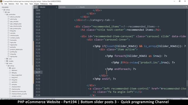Image resolution: width=188 pixels, height=105 pixels.
Task: Click the vertical editor scrollbar thumb
Action: tap(187, 83)
